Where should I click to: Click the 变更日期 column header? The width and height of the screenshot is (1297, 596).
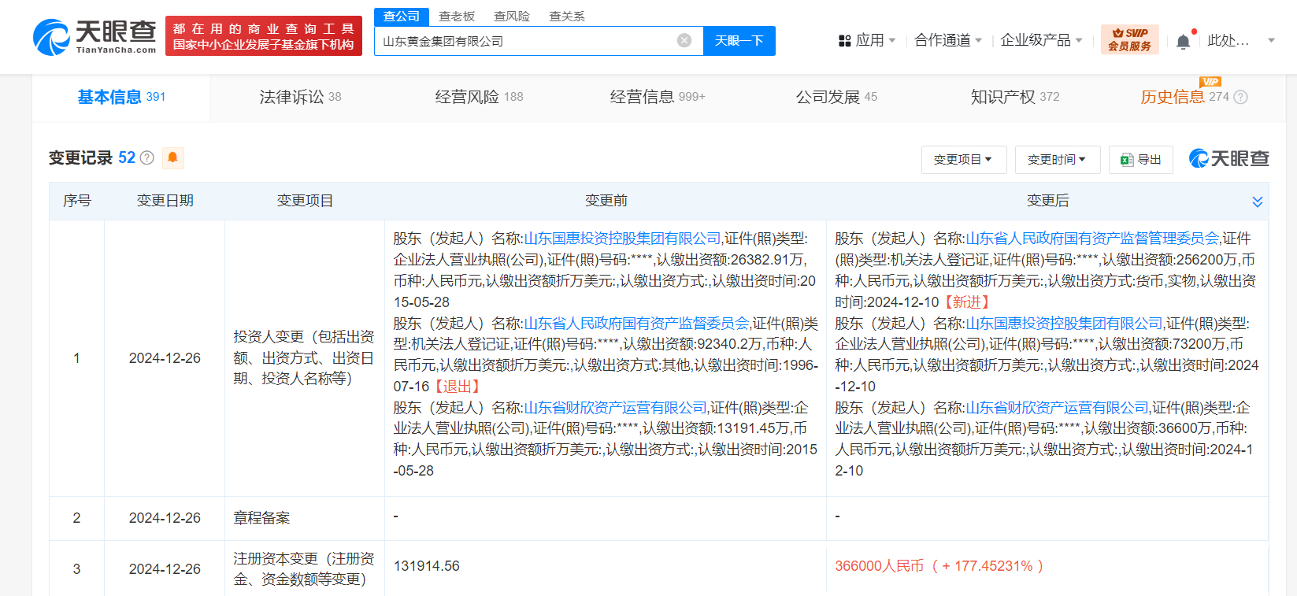point(165,201)
